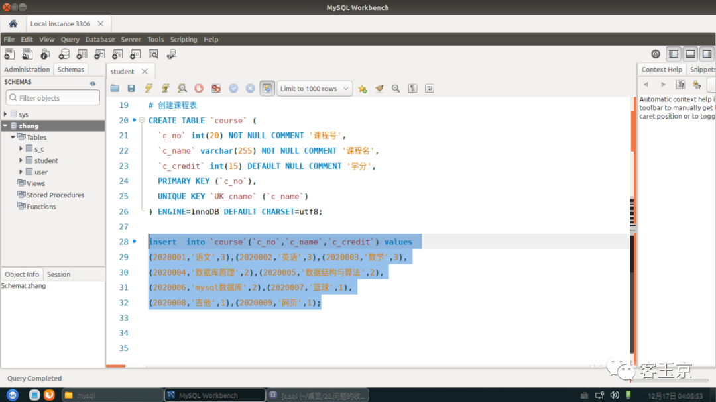Toggle word wrapping in editor
716x402 pixels.
430,89
